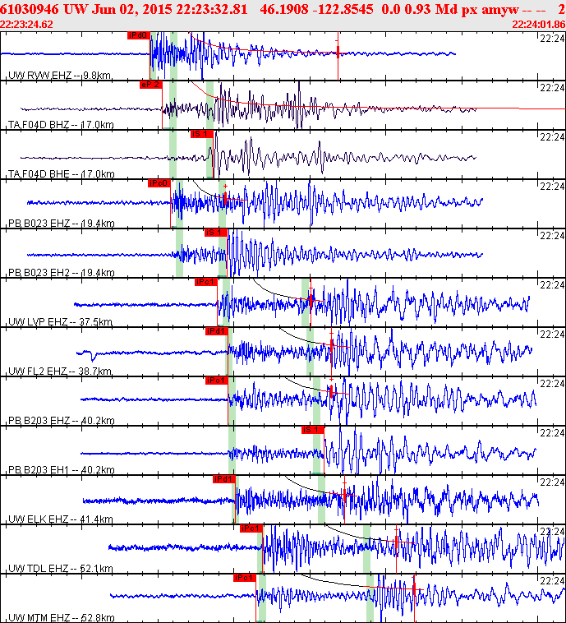
Task: Select the 'TA F04D BHZ -- 17.0km' label
Action: coord(61,124)
